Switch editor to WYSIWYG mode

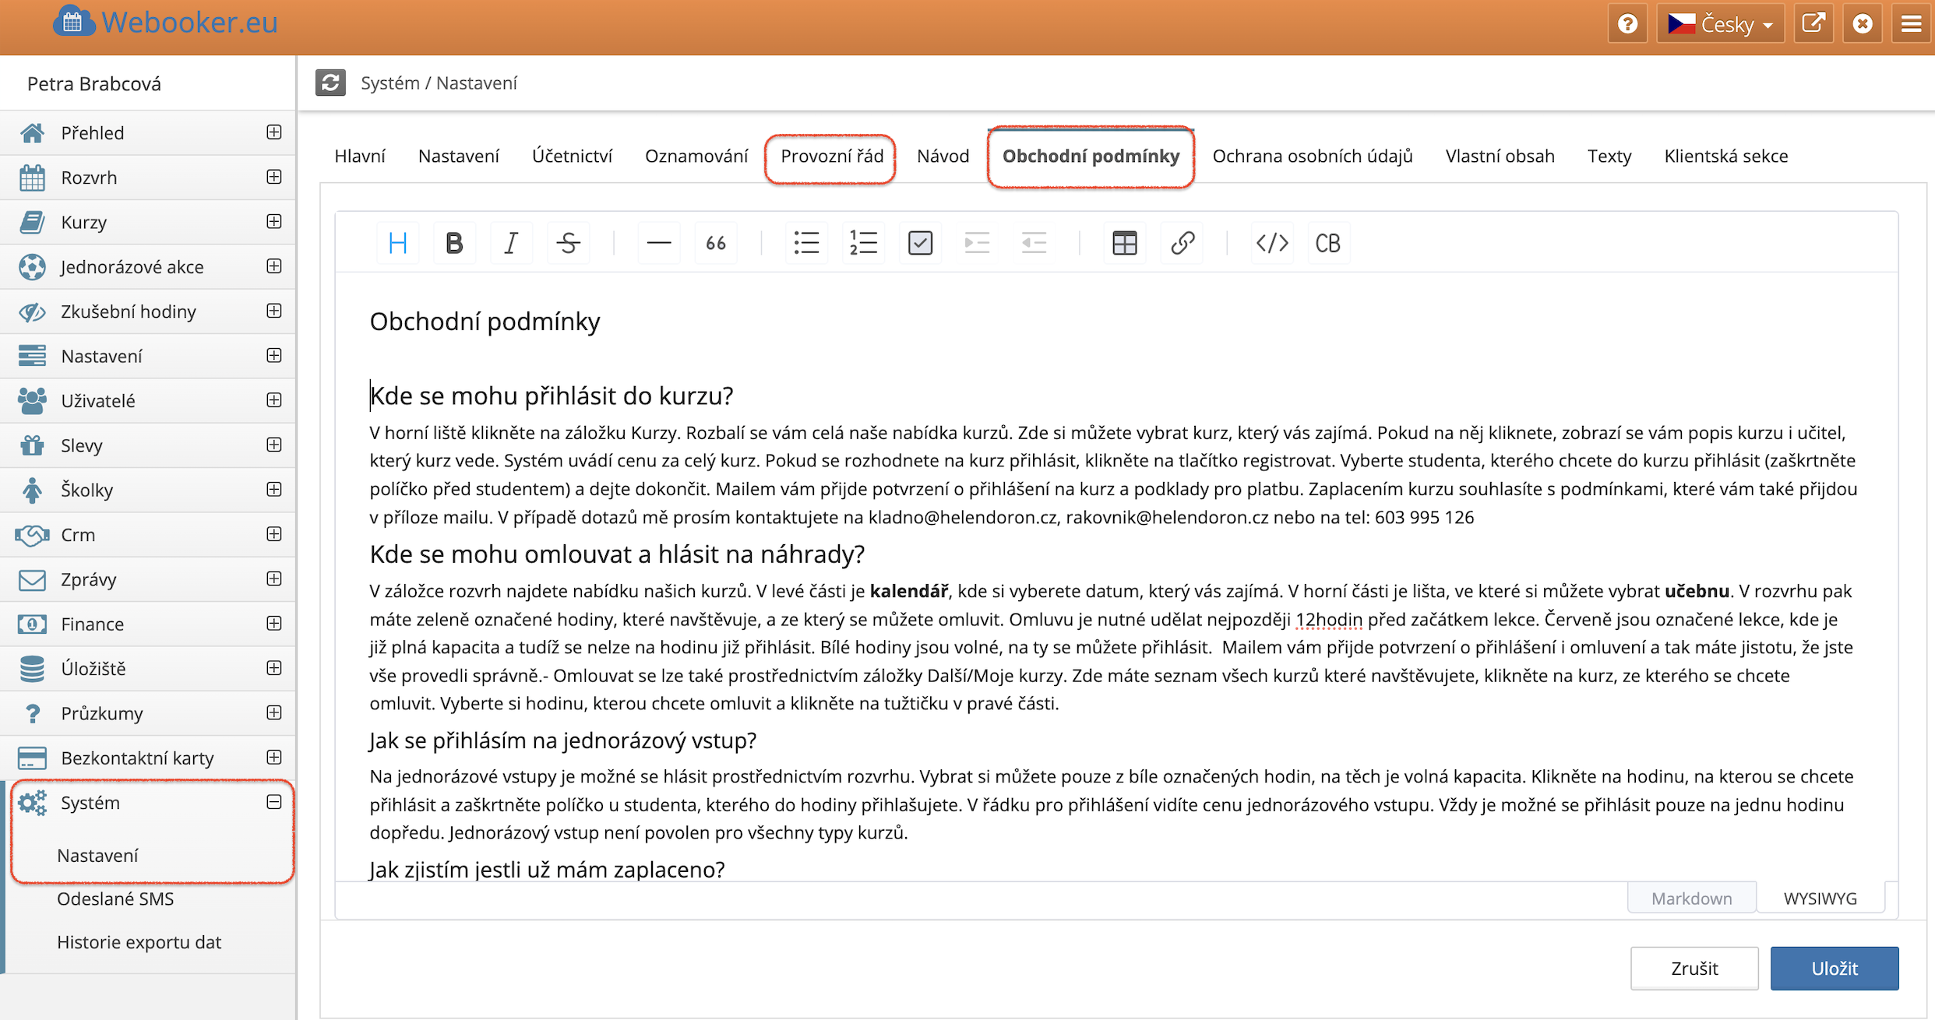point(1820,898)
